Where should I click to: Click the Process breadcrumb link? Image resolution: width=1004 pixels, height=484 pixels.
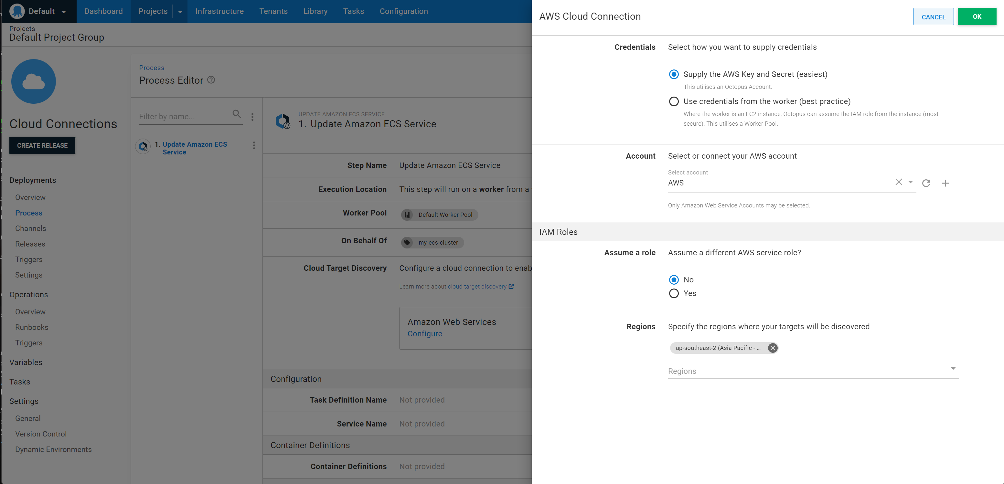point(152,68)
